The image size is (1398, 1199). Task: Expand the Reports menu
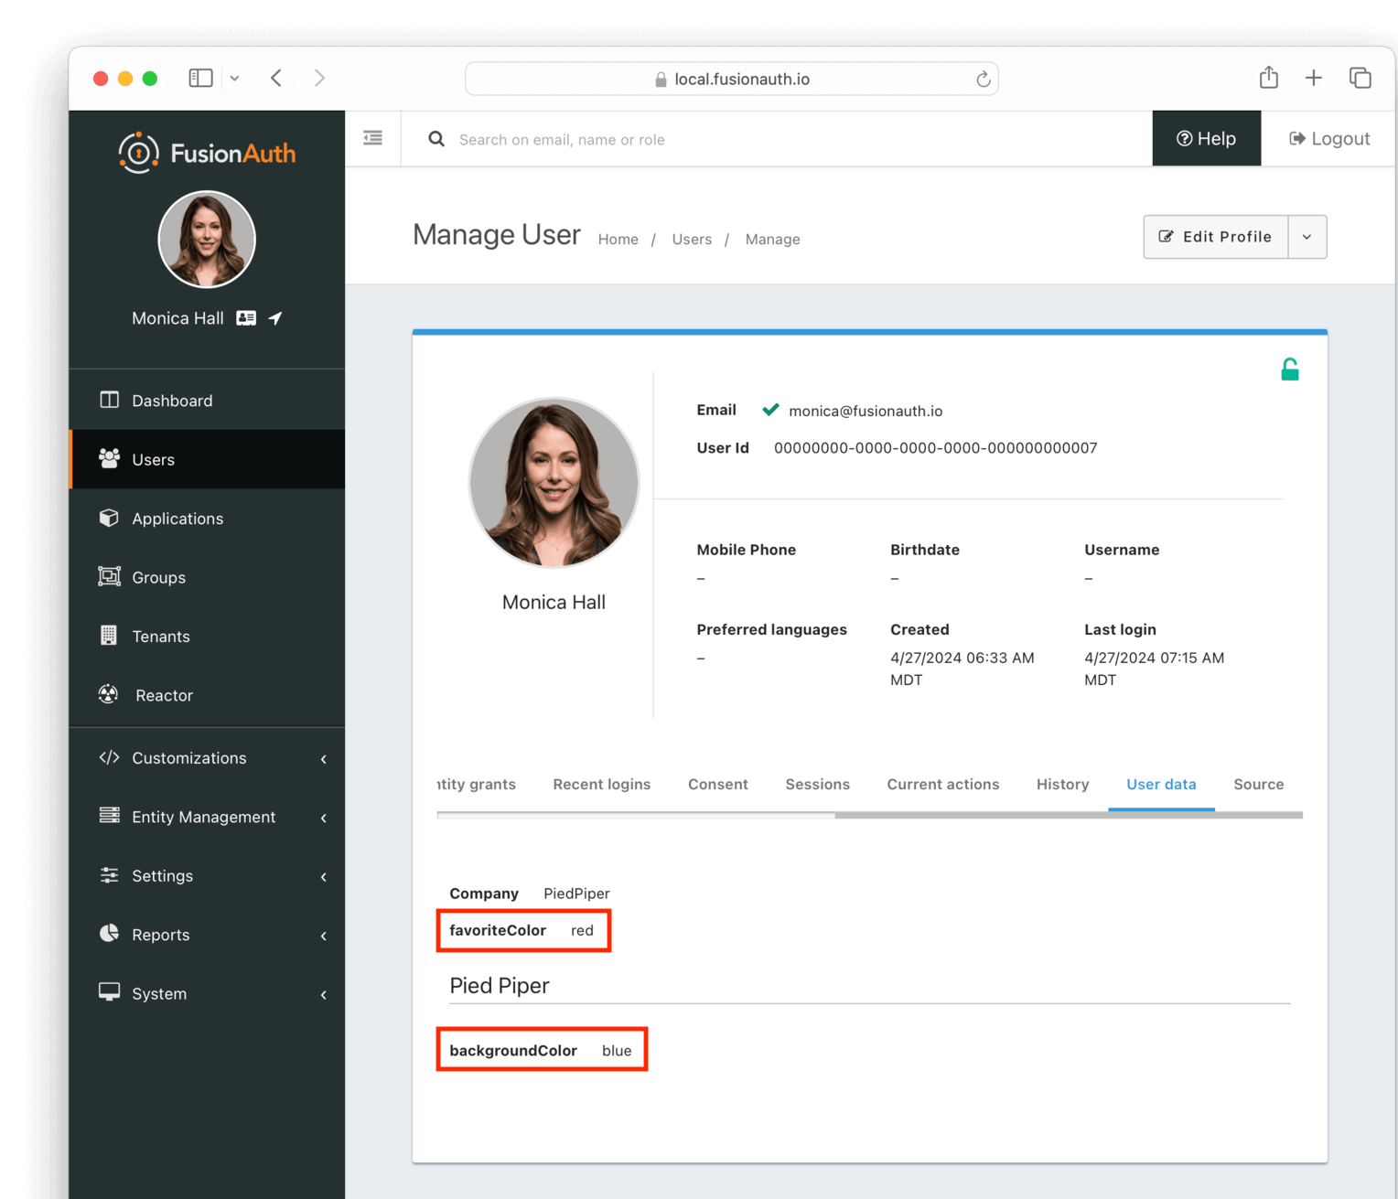point(160,934)
